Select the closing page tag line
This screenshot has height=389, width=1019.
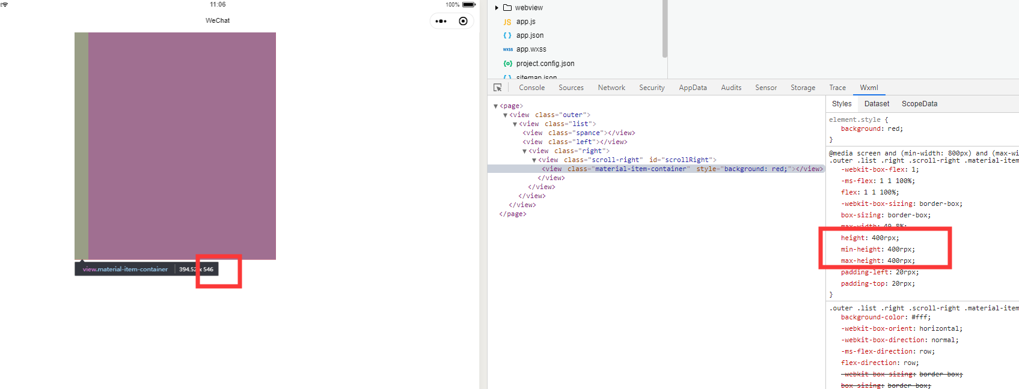(x=512, y=214)
